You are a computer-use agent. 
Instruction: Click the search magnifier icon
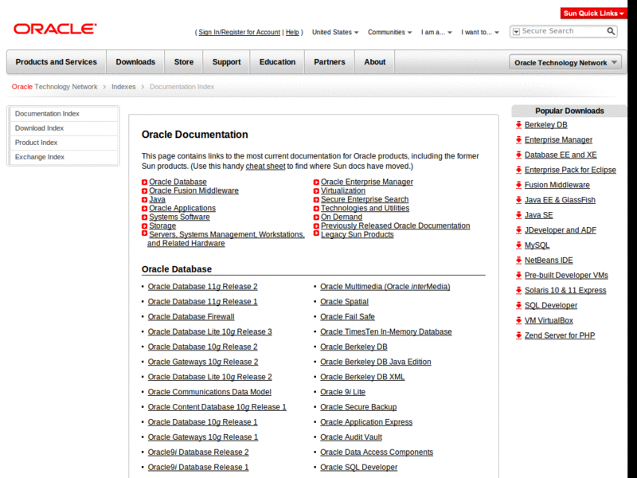click(611, 31)
